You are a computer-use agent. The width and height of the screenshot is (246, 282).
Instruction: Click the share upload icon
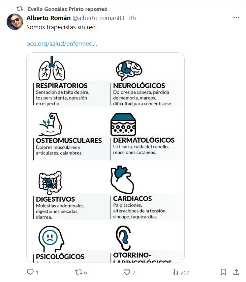(x=236, y=272)
